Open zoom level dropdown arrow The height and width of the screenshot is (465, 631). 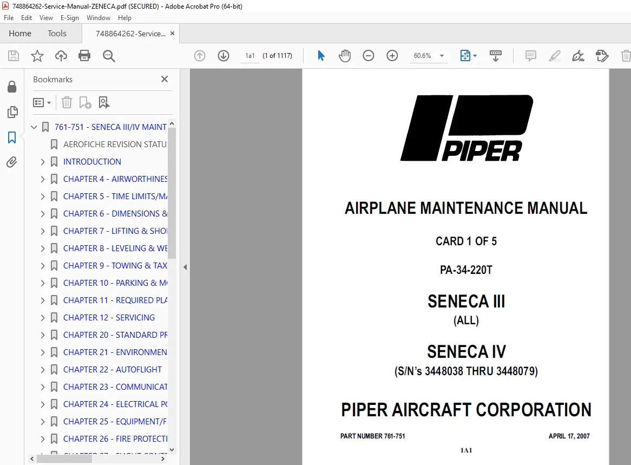442,56
